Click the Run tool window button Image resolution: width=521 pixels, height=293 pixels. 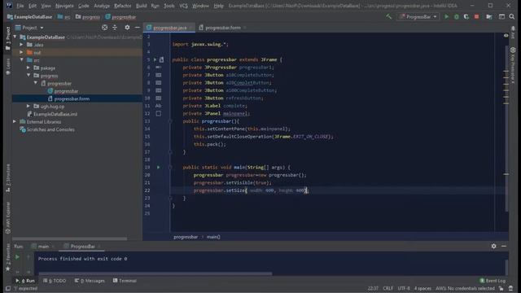click(25, 281)
